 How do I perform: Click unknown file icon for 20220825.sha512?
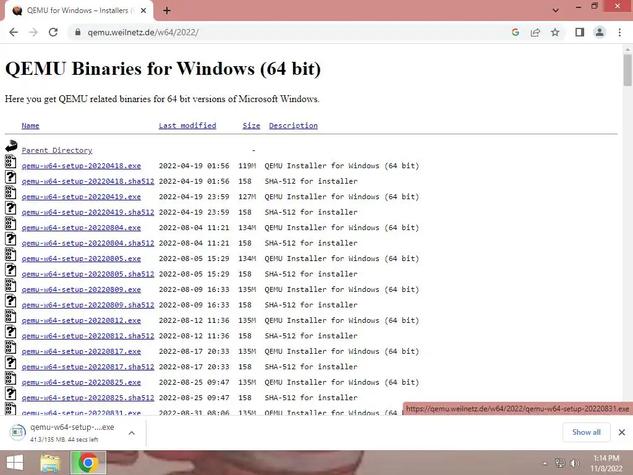(x=11, y=394)
